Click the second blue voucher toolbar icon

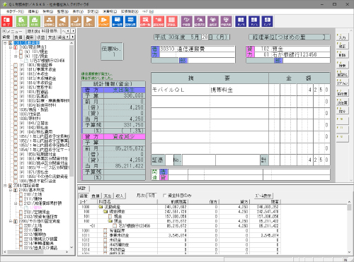(130, 21)
